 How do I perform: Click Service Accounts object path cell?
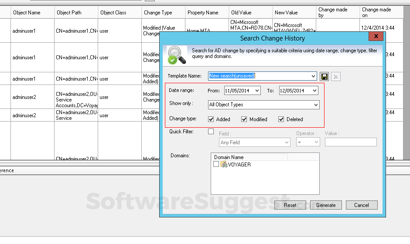(x=76, y=97)
